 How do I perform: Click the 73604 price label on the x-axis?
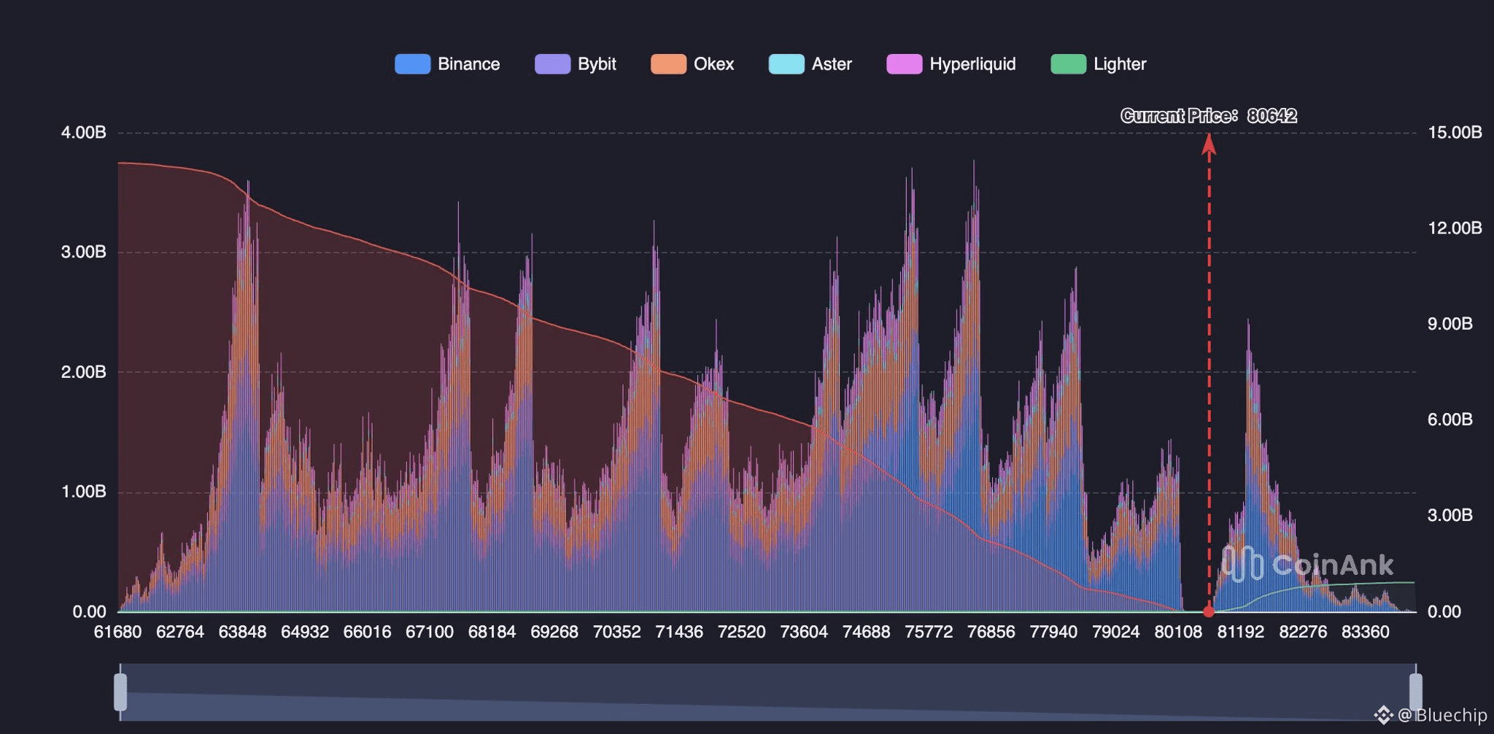coord(804,632)
